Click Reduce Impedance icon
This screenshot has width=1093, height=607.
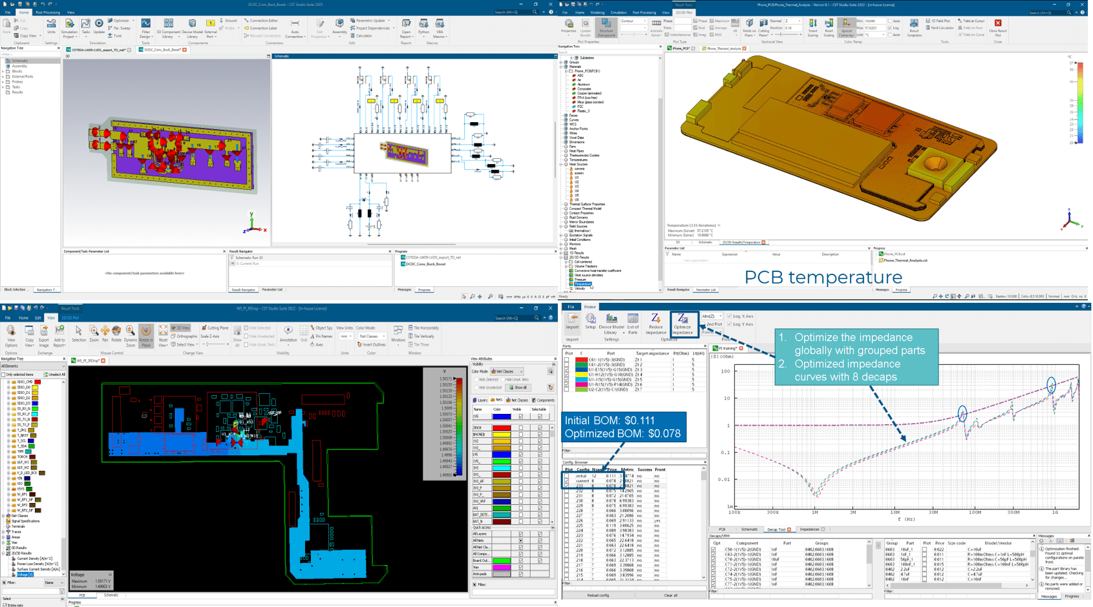(x=655, y=324)
